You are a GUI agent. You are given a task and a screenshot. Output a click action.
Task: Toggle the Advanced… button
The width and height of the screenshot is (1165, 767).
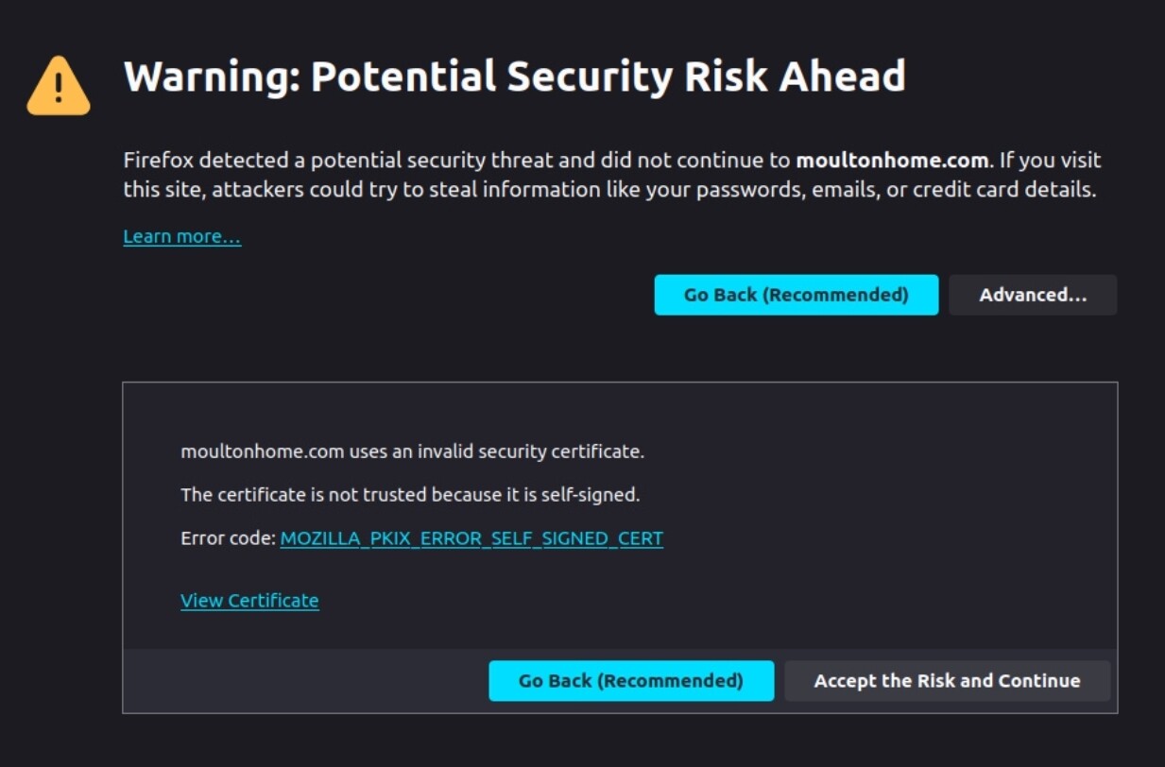[1033, 295]
